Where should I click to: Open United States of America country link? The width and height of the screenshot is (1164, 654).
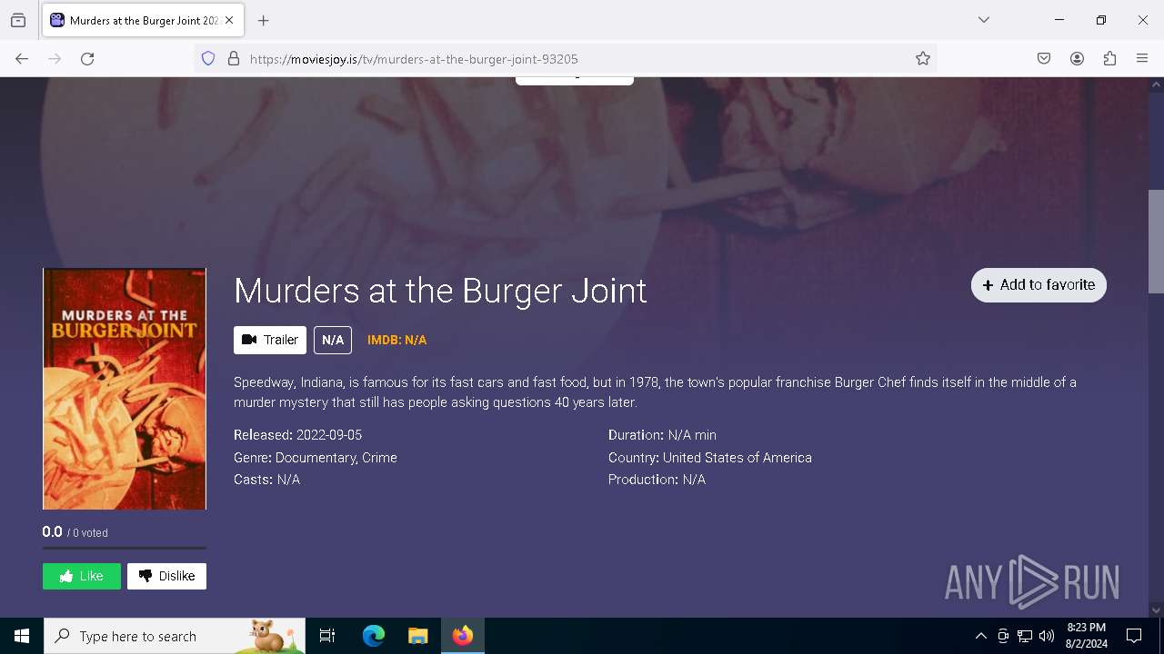coord(738,458)
